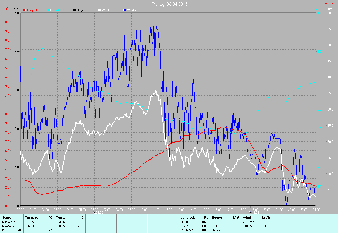Viewport: 338px width, 233px height.
Task: Click the blue Windböen legend swatch
Action: coord(125,10)
